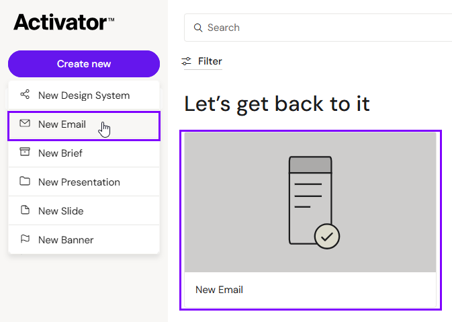Focus the Search input field
This screenshot has height=322, width=452.
318,28
